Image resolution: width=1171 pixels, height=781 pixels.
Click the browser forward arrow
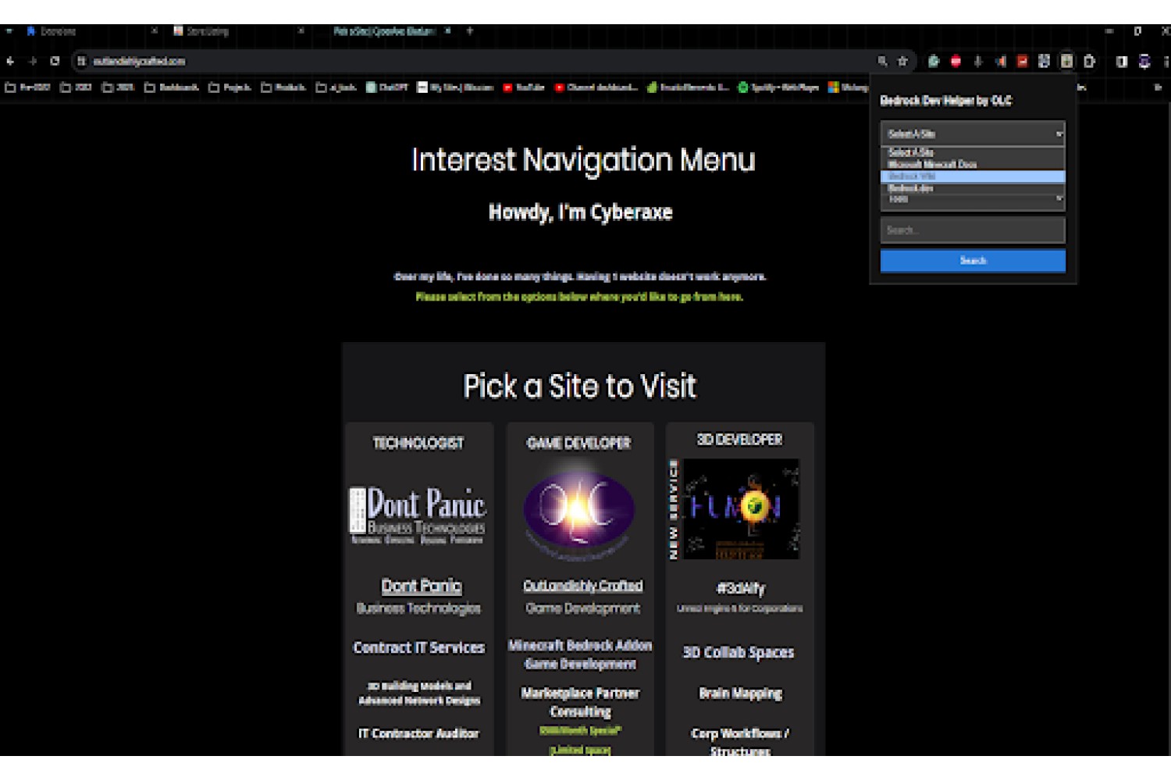coord(32,61)
